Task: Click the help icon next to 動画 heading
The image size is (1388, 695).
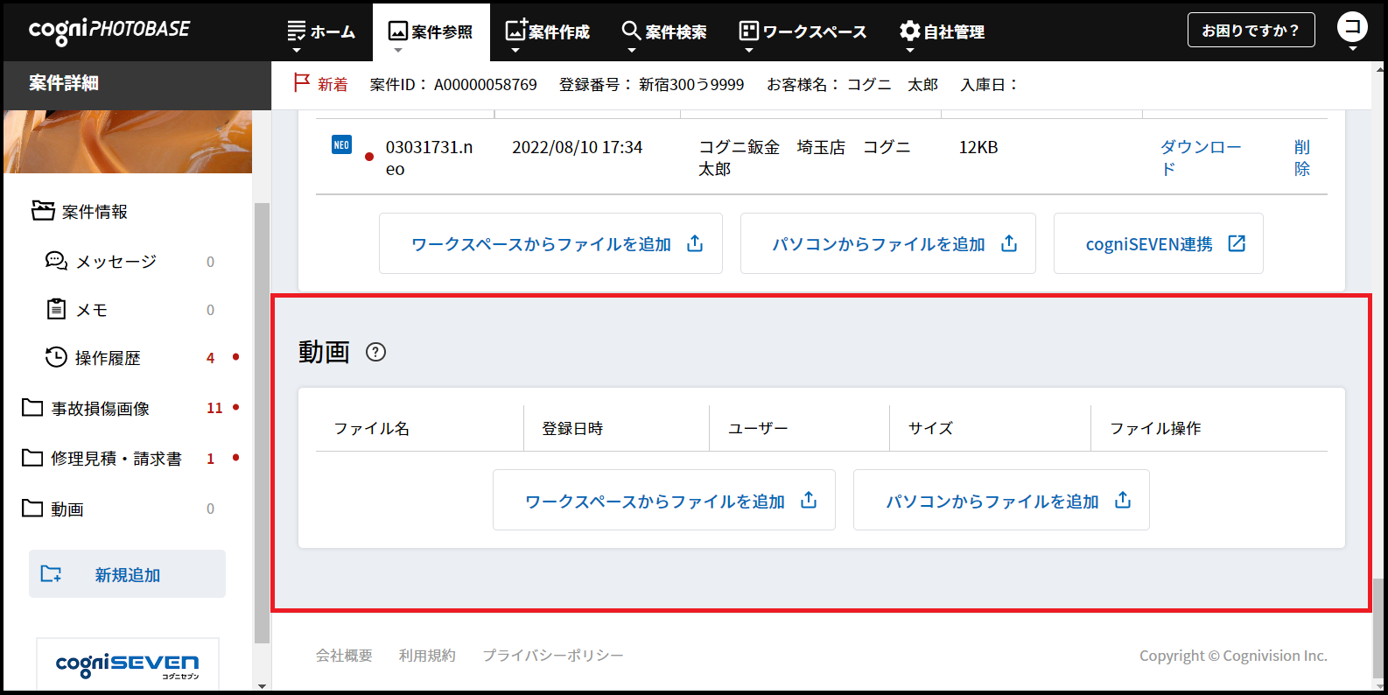Action: [x=375, y=352]
